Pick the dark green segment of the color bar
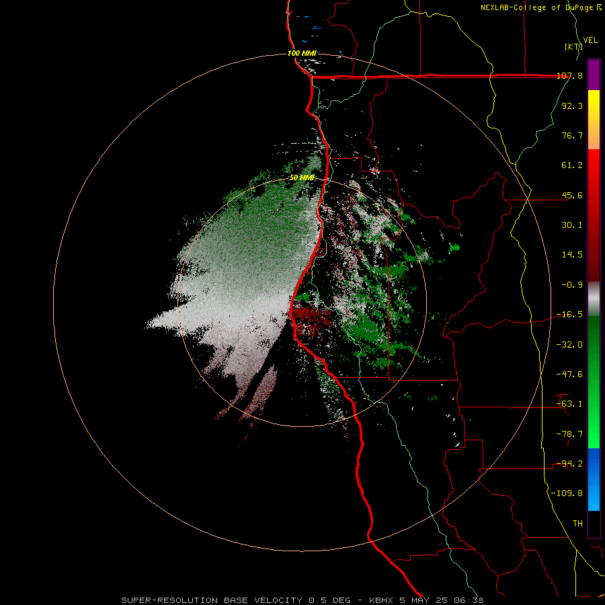605x605 pixels. coord(594,339)
